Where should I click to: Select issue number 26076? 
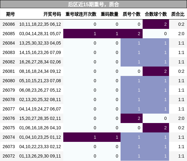point(9,118)
